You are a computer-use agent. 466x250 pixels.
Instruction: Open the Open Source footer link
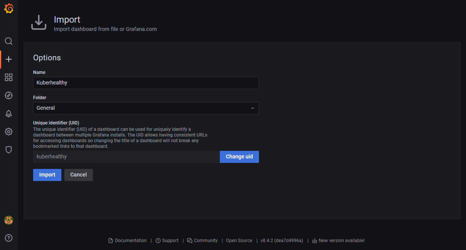click(x=239, y=241)
